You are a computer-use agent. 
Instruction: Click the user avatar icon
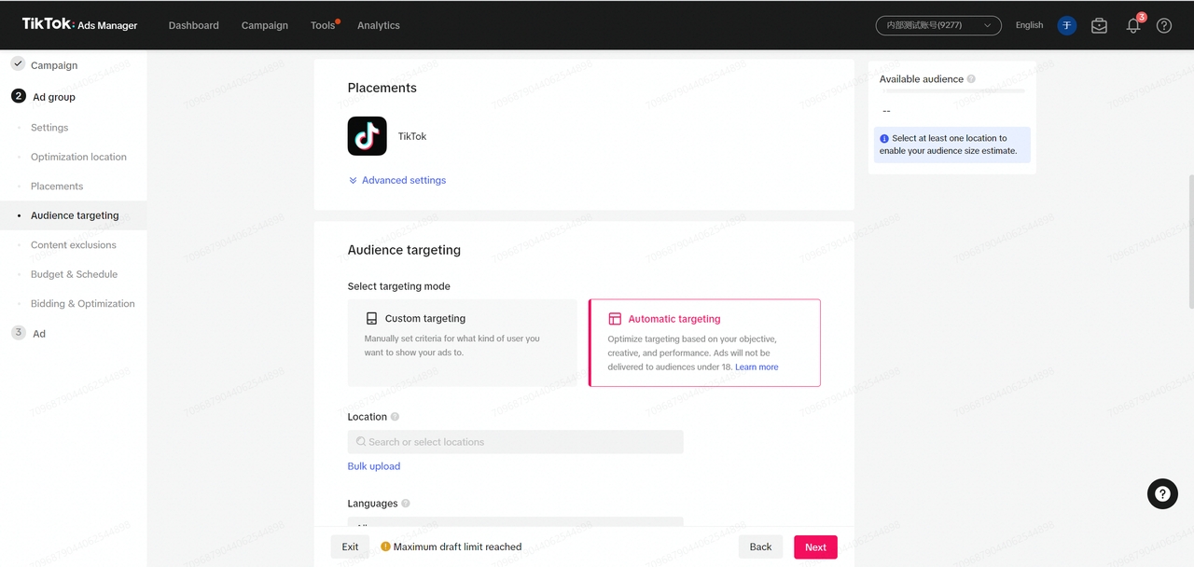1066,26
